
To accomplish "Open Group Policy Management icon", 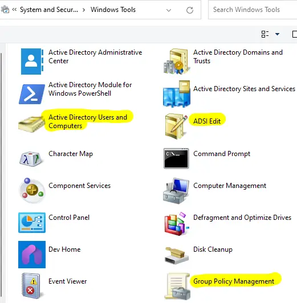I will click(177, 286).
